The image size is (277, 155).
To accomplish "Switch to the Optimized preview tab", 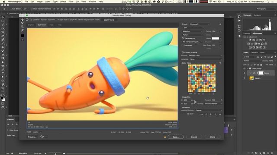I will pyautogui.click(x=42, y=25).
